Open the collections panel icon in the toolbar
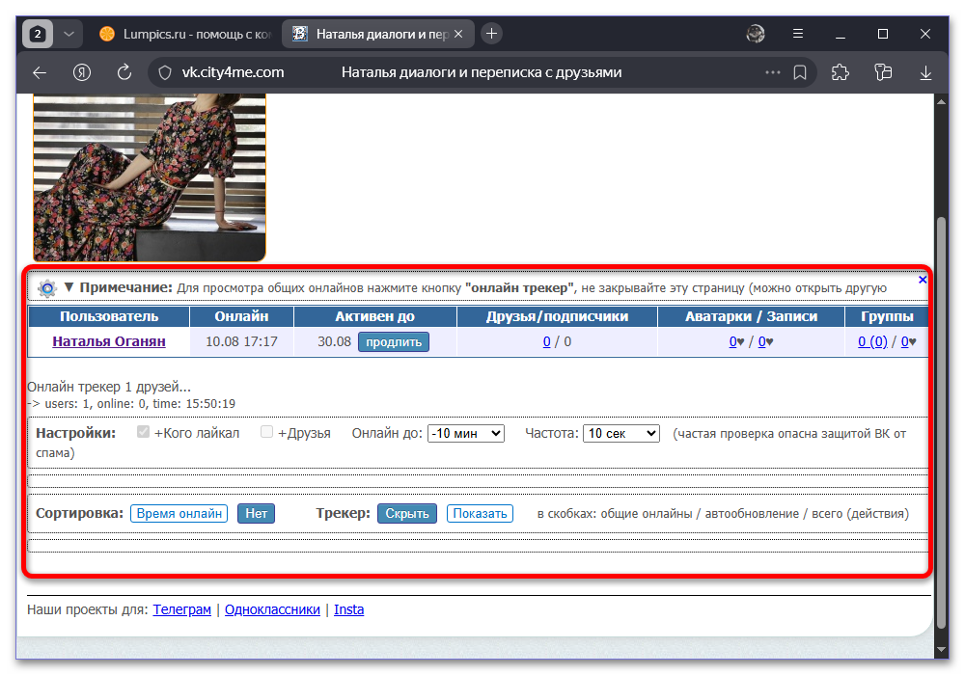Image resolution: width=965 pixels, height=675 pixels. pos(883,72)
